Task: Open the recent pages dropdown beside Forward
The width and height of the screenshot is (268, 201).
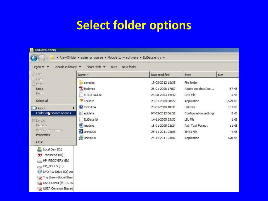Action: pyautogui.click(x=47, y=58)
